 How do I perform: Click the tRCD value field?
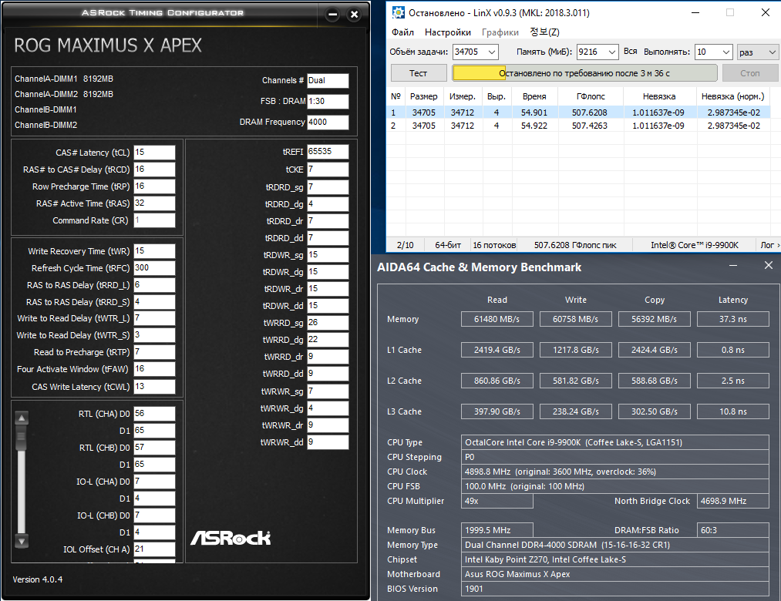154,170
